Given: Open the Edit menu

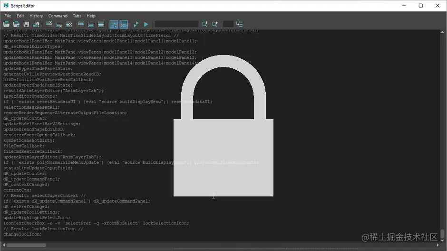Looking at the screenshot, I should tap(20, 16).
